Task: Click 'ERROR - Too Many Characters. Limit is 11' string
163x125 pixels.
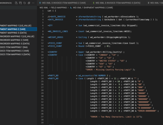Action: pyautogui.click(x=115, y=117)
